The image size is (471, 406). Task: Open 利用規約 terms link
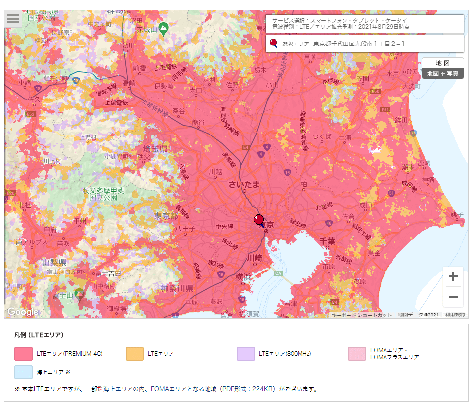click(x=455, y=315)
